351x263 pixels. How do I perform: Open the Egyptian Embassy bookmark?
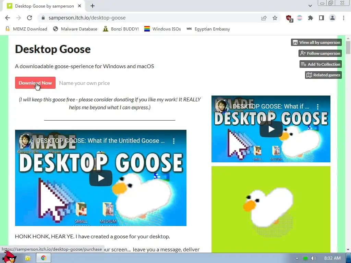(208, 29)
